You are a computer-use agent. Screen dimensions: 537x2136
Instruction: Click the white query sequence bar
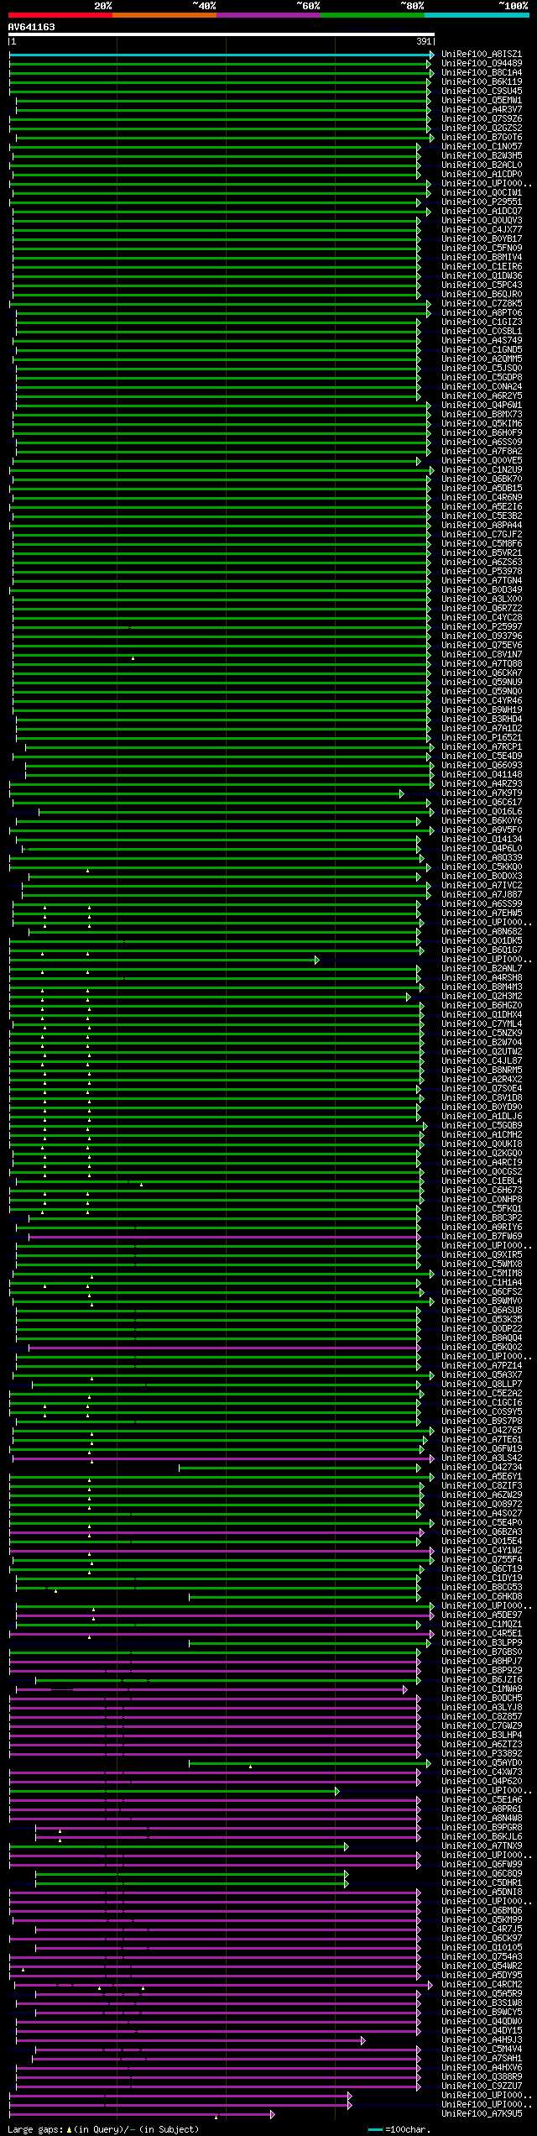[222, 34]
